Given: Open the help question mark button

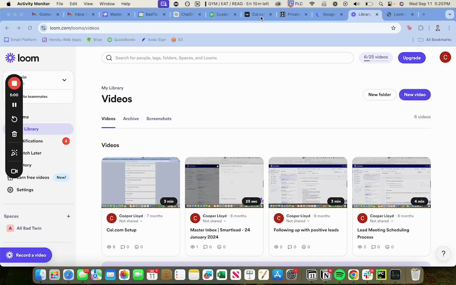Looking at the screenshot, I should 443,254.
